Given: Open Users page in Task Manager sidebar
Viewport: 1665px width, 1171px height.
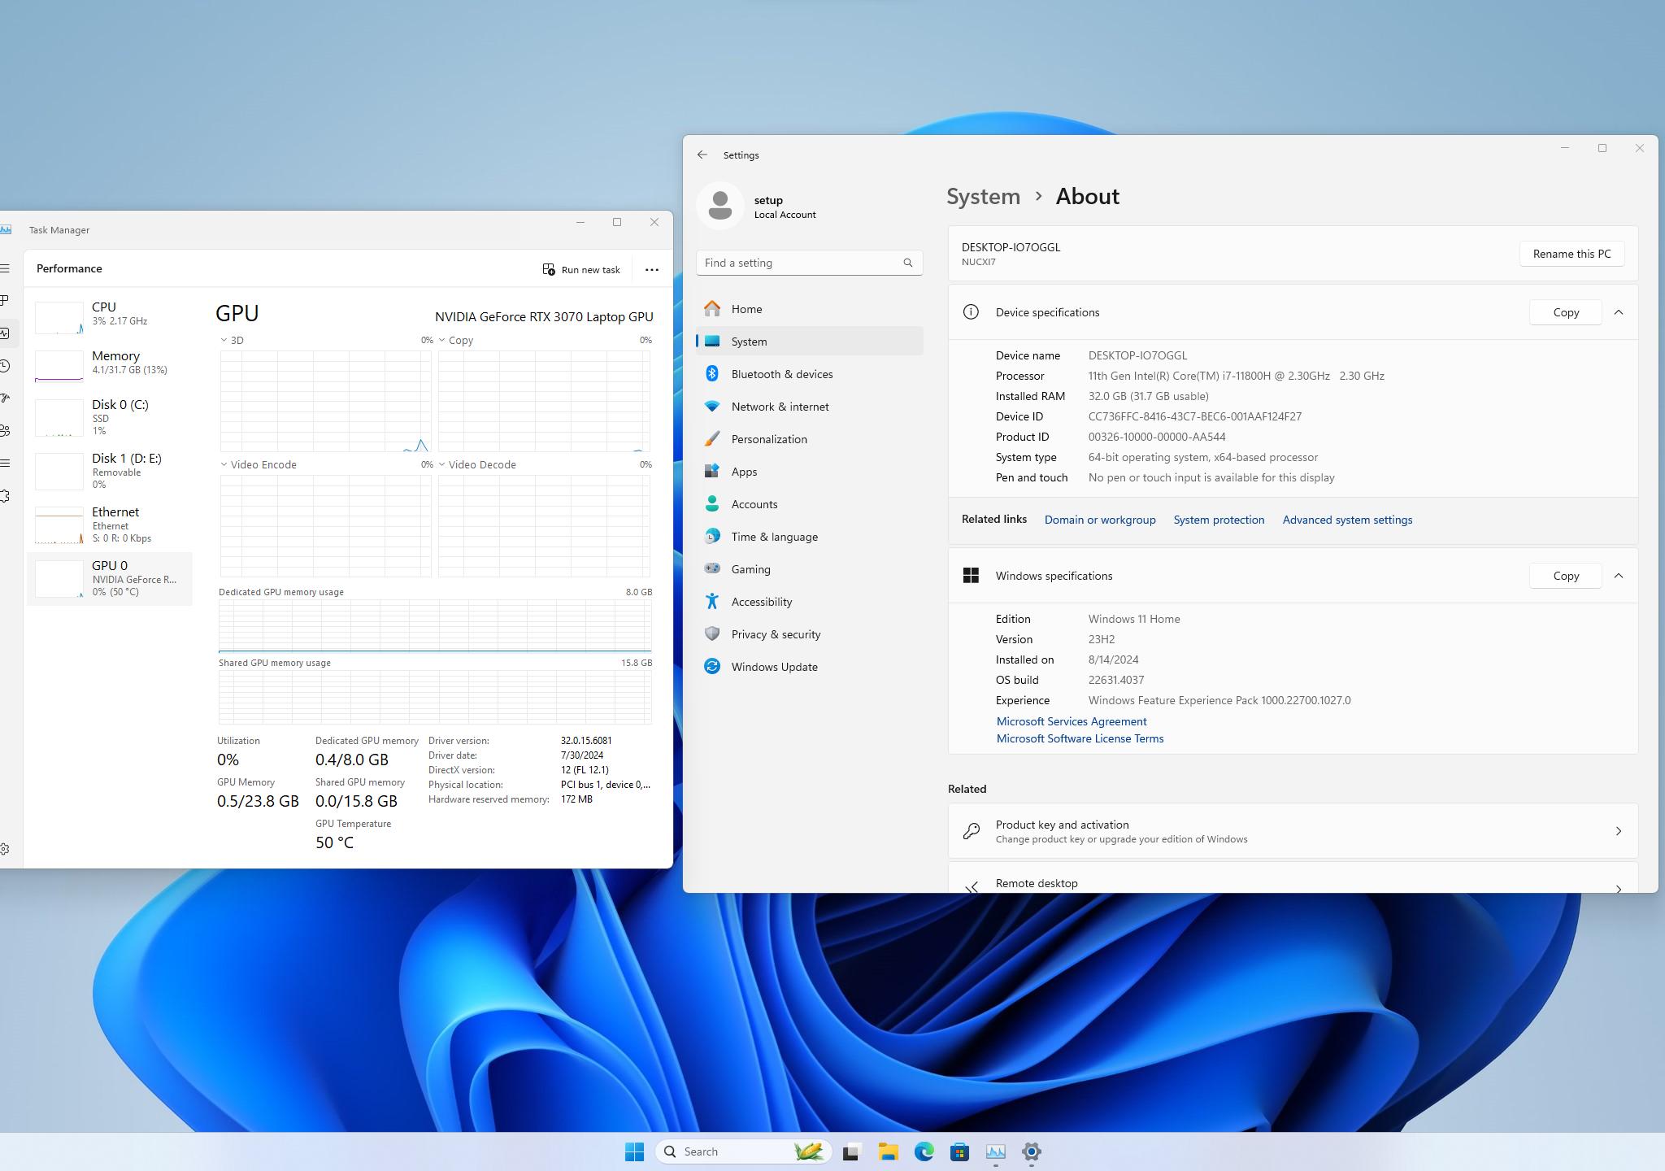Looking at the screenshot, I should pyautogui.click(x=5, y=431).
